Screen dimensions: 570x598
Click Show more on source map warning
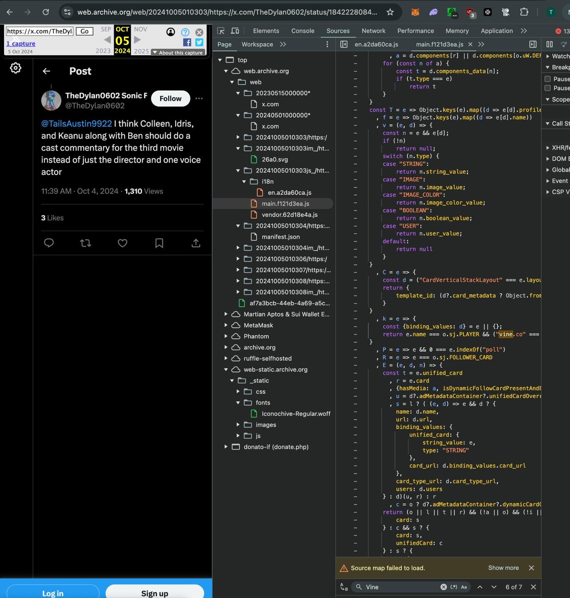click(503, 568)
